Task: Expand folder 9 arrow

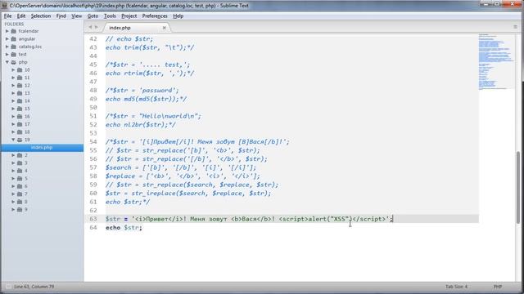Action: point(13,210)
